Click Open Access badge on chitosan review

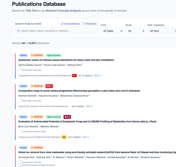[54, 55]
